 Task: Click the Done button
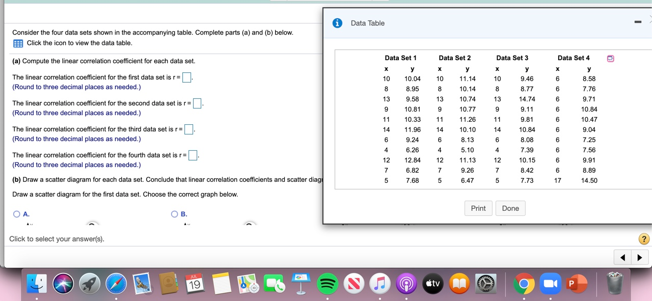(510, 208)
